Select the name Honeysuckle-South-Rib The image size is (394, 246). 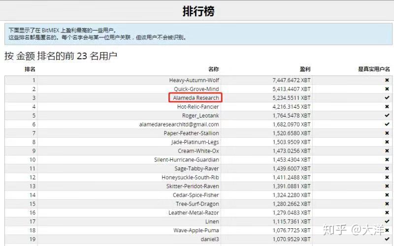[x=190, y=177]
